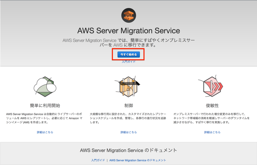Click the description text beginning オンプレミスサーバーで行われた
The height and width of the screenshot is (165, 257).
coord(211,118)
